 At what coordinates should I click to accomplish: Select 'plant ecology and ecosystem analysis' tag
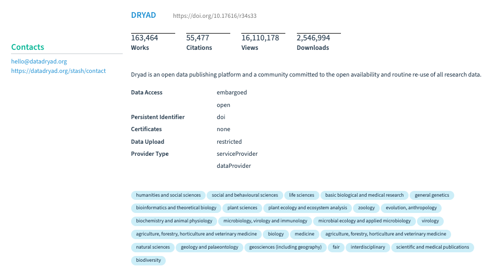tap(308, 208)
